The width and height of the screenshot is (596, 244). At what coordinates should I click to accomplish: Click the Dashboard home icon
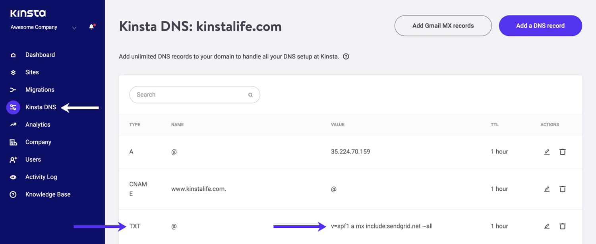pos(13,55)
